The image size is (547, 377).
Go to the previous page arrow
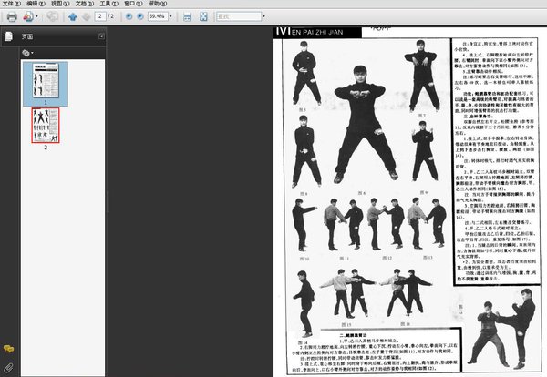click(x=73, y=16)
